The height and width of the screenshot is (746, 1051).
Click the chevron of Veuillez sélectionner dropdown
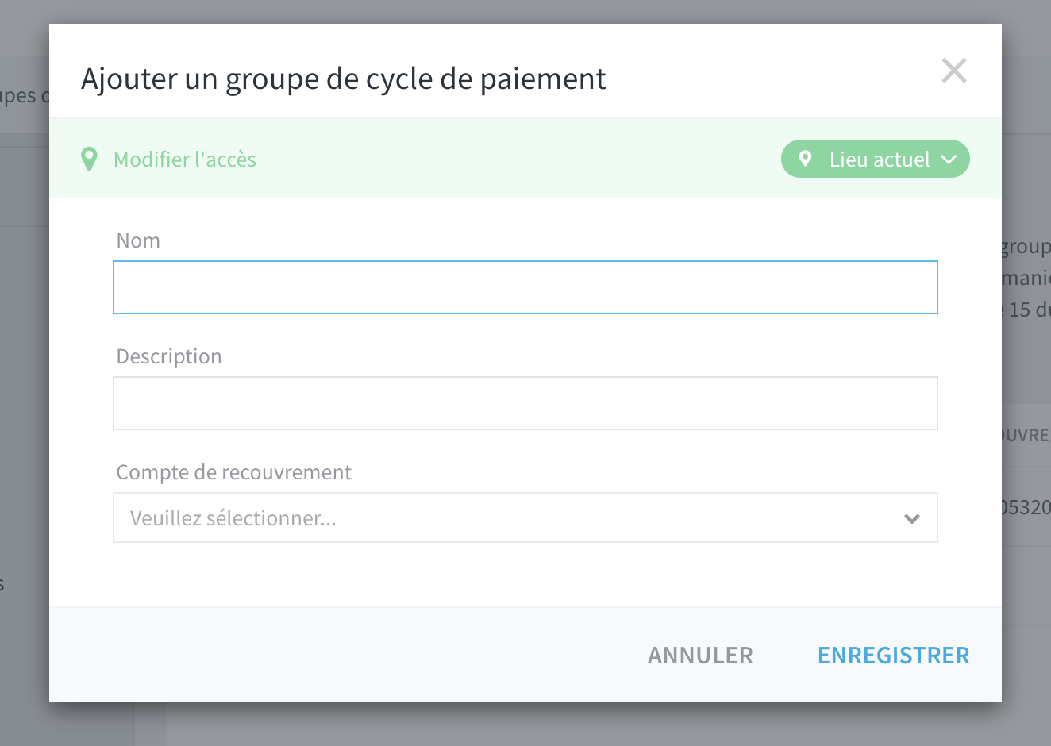tap(912, 518)
